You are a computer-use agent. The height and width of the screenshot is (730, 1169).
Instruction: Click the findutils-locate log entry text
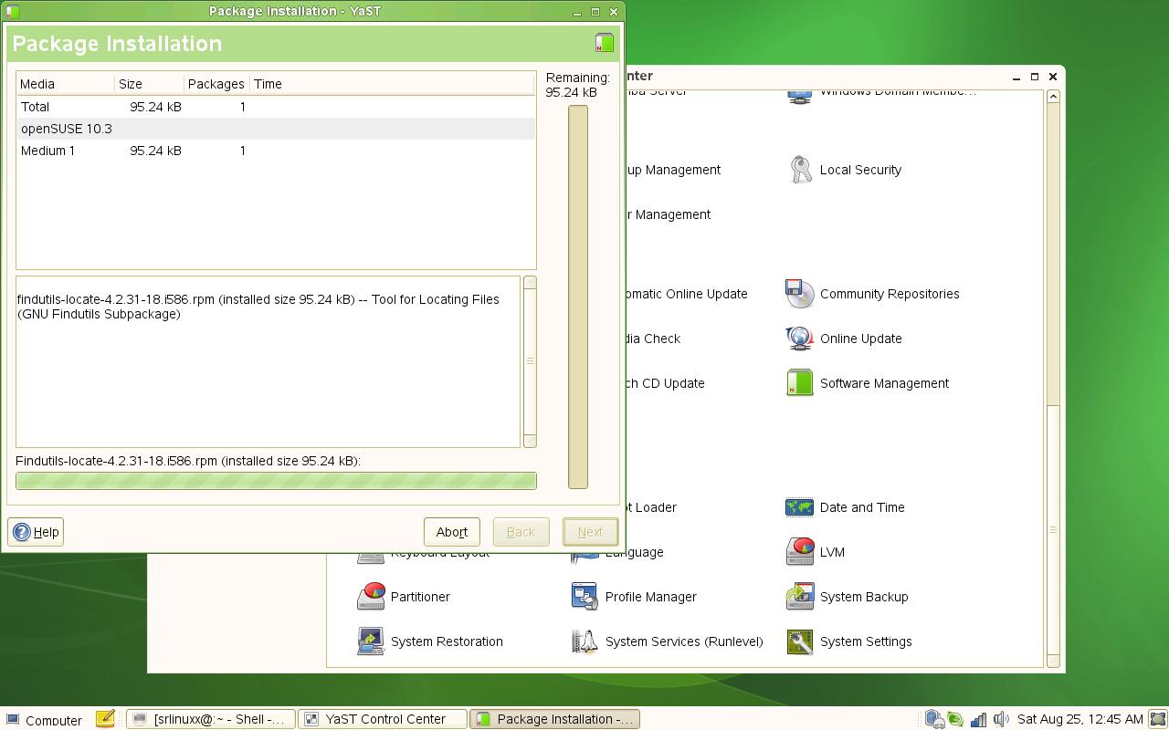click(x=258, y=307)
